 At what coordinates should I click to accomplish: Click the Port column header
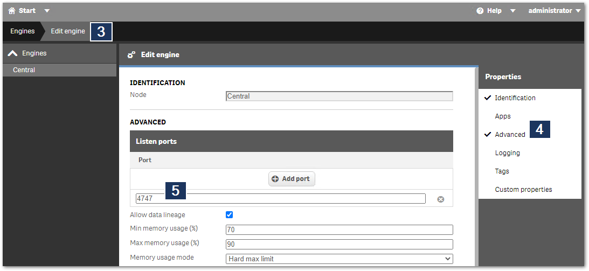pyautogui.click(x=145, y=160)
